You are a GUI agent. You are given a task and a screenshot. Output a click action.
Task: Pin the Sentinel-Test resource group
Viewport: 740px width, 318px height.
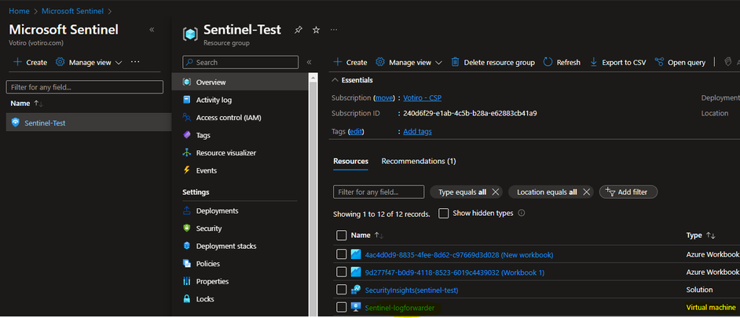pos(299,30)
